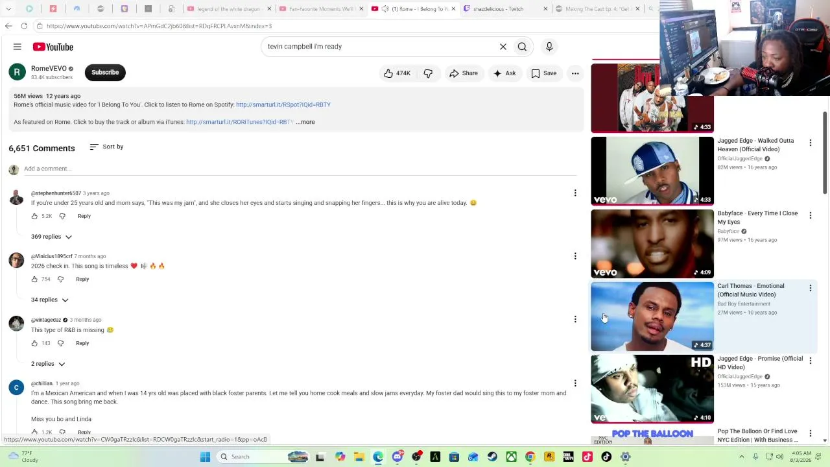The image size is (830, 467).
Task: Close the 'Rome - I Belong To You' tab
Action: pos(453,9)
